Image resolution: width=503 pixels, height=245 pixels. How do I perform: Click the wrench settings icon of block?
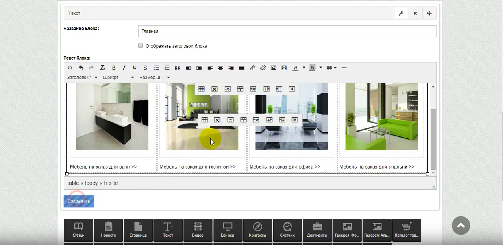(x=401, y=13)
